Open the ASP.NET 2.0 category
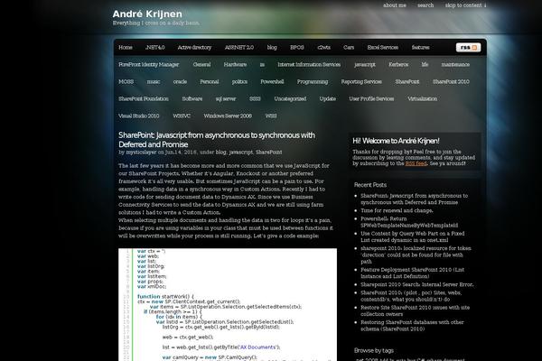 tap(238, 47)
